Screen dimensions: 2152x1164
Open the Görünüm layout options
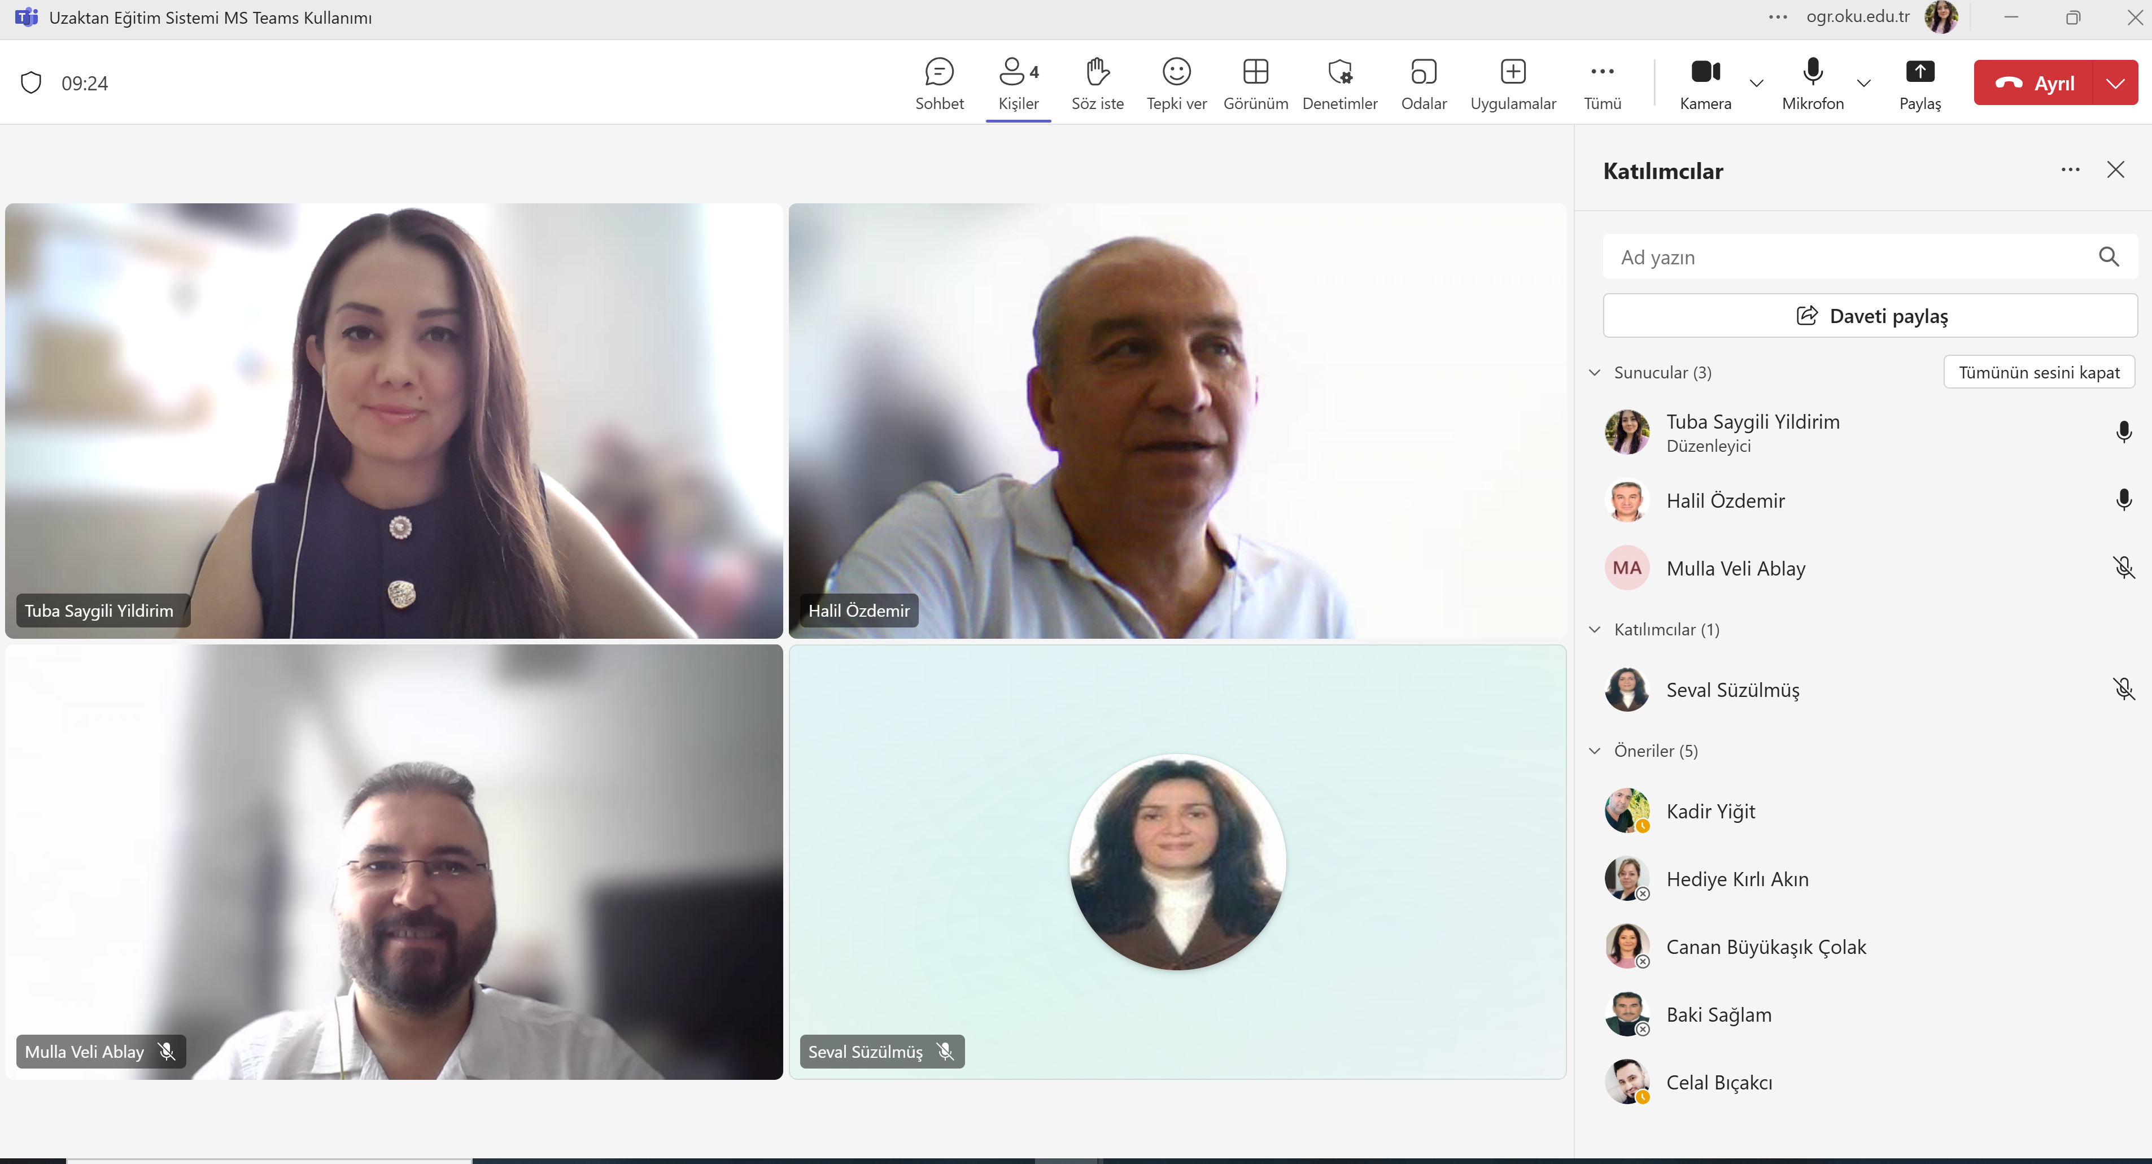point(1255,73)
